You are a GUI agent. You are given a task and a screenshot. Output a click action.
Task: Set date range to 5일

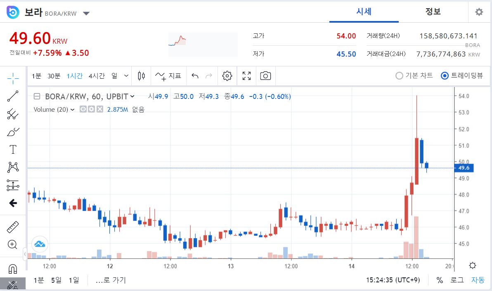click(x=57, y=280)
